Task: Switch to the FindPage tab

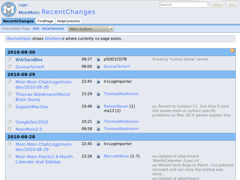Action: click(45, 21)
